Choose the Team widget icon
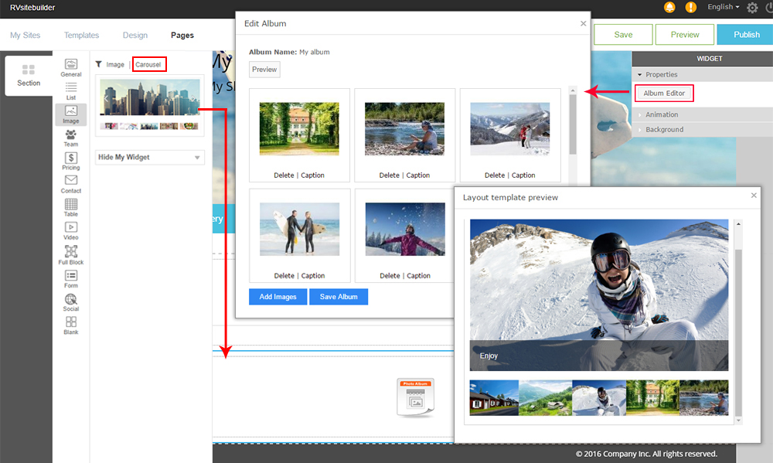 70,138
